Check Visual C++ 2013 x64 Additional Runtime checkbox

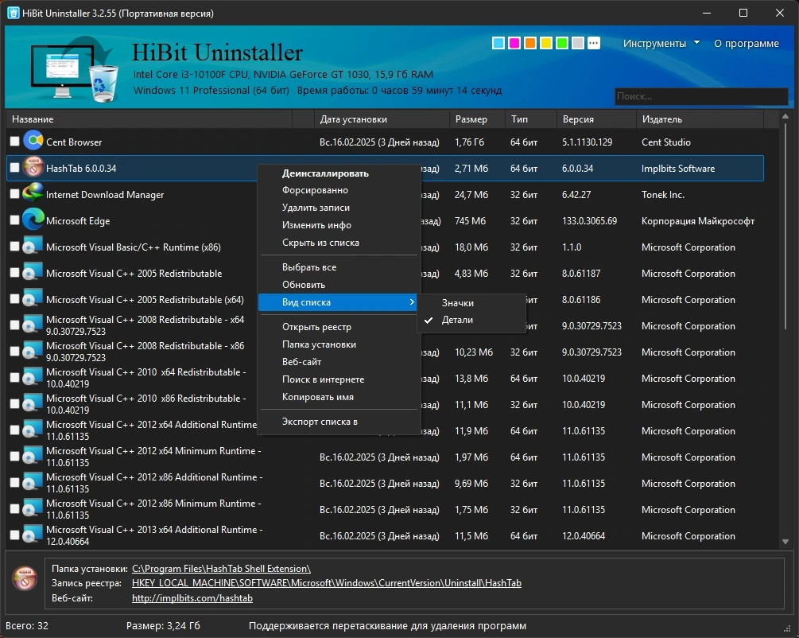(14, 535)
